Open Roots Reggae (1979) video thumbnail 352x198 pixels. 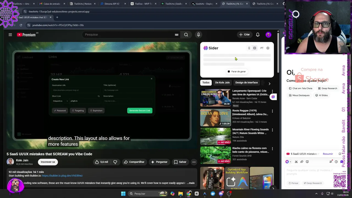[x=216, y=117]
